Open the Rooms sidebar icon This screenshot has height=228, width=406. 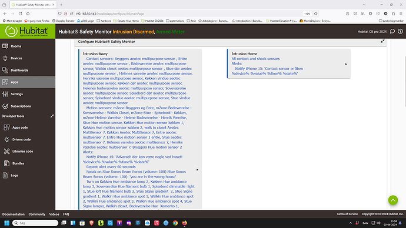[x=5, y=46]
